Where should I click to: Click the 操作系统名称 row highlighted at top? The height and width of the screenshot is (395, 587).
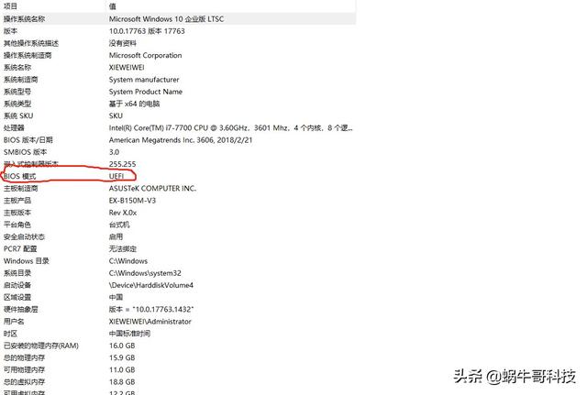(x=178, y=18)
